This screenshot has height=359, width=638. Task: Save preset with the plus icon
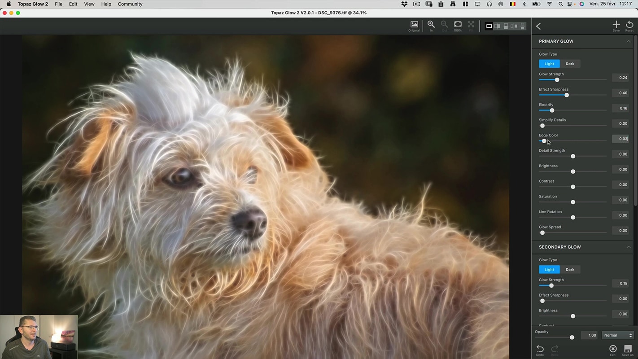[616, 26]
